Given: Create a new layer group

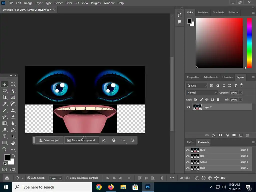Looking at the screenshot, I should coord(234,135).
